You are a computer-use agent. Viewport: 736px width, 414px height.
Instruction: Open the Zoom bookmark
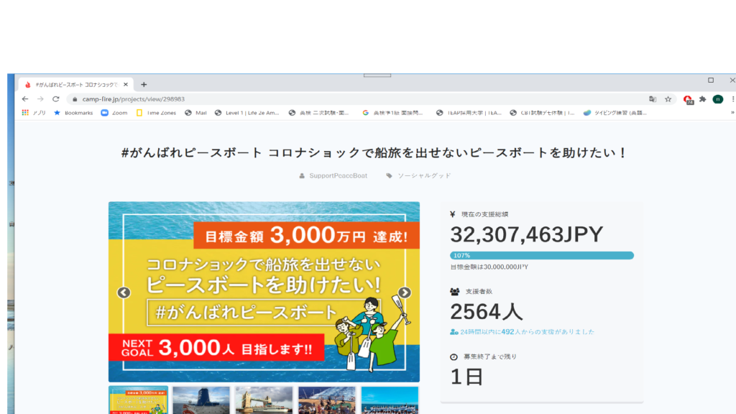[x=114, y=113]
